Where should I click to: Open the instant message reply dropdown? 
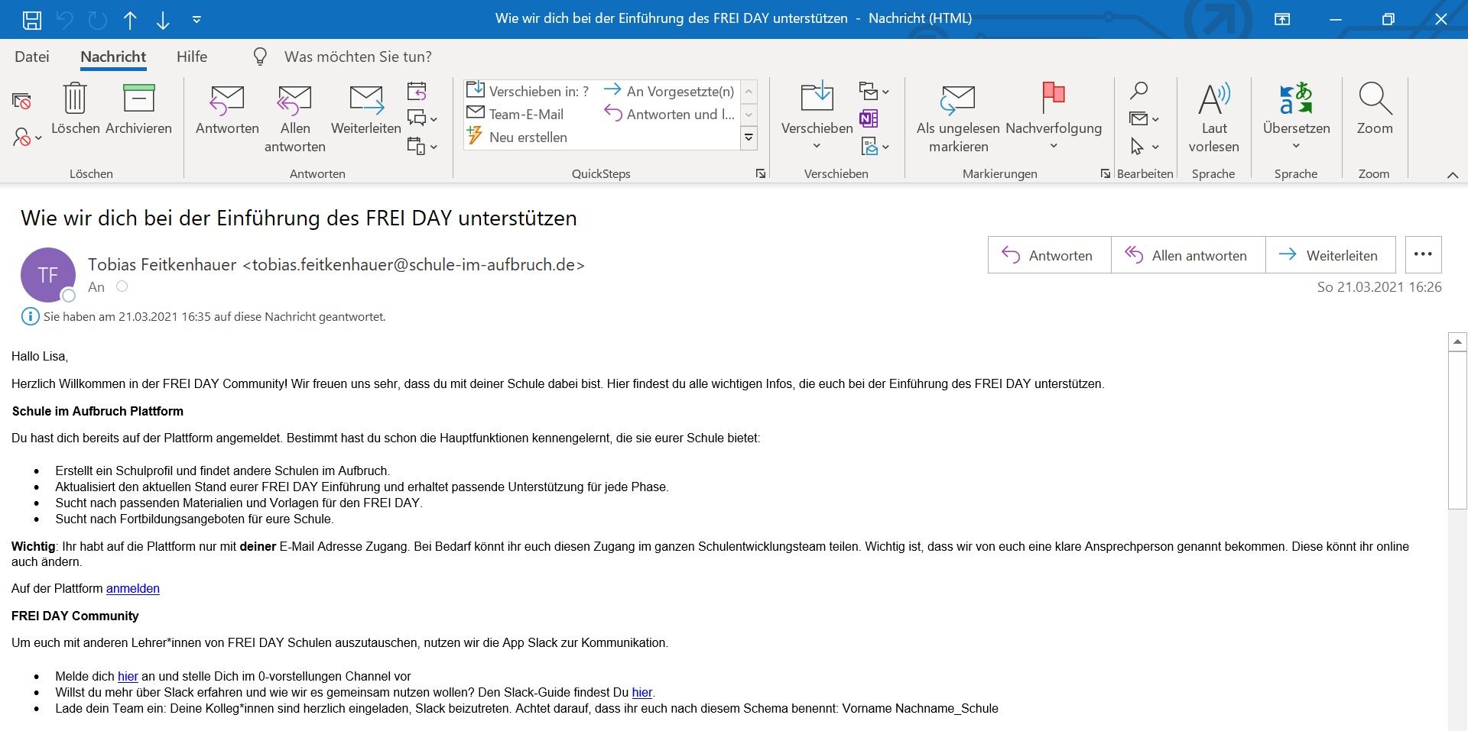pos(422,118)
